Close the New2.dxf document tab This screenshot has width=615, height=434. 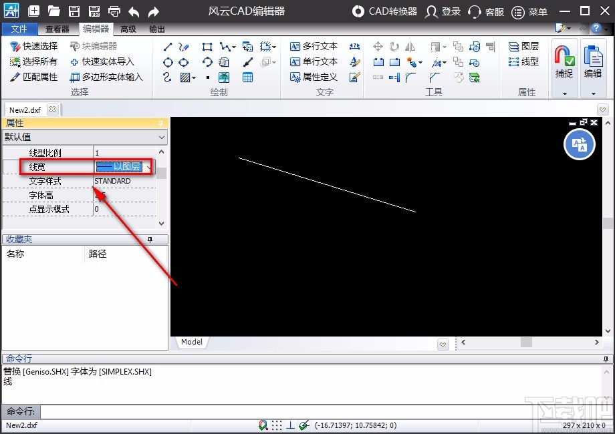coord(52,110)
